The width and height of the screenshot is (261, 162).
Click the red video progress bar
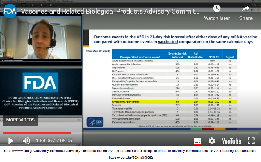pos(37,133)
